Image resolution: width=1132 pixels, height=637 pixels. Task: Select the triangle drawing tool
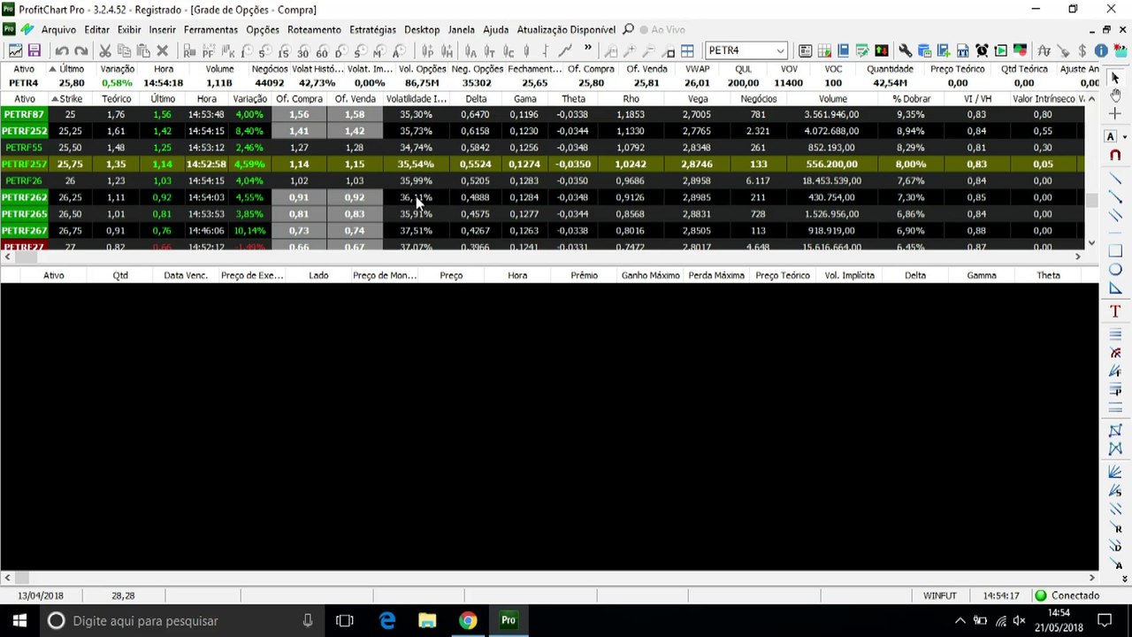[x=1115, y=288]
